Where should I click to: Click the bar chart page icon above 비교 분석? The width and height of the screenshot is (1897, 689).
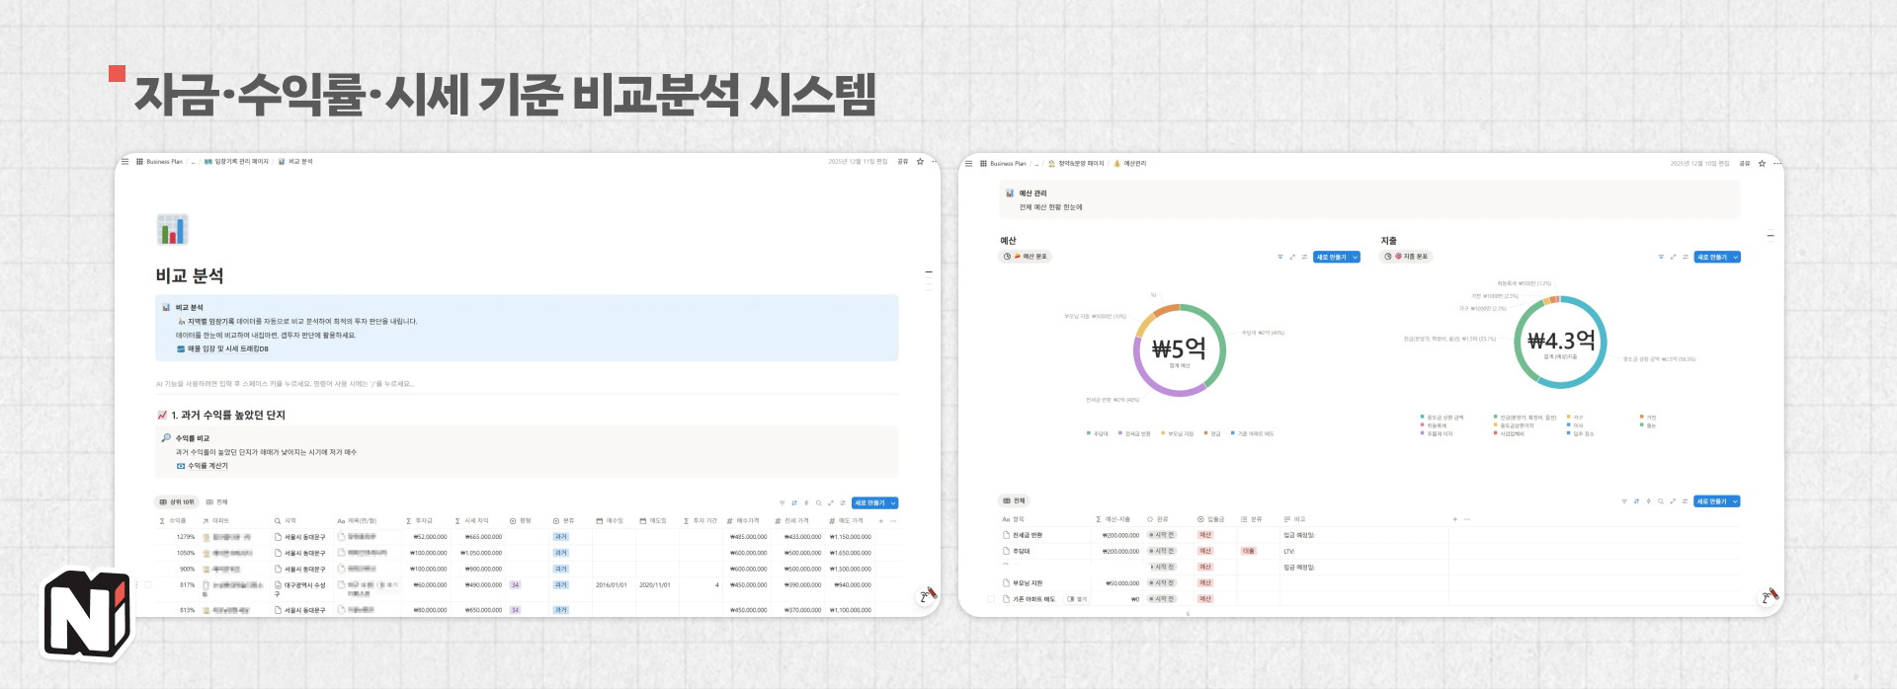(x=173, y=229)
